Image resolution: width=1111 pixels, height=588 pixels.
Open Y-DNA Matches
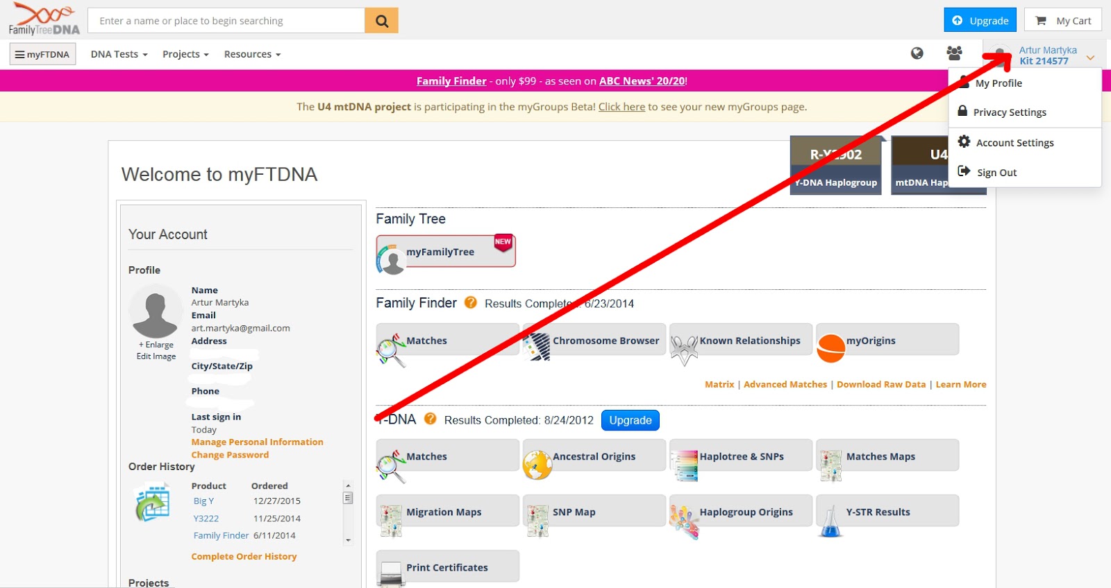[447, 456]
